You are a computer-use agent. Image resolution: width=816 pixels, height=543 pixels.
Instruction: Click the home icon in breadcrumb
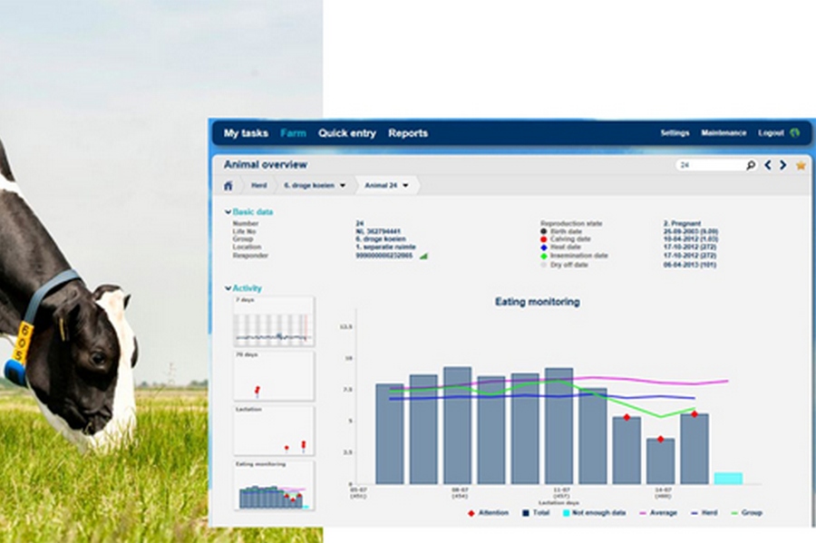pyautogui.click(x=228, y=186)
